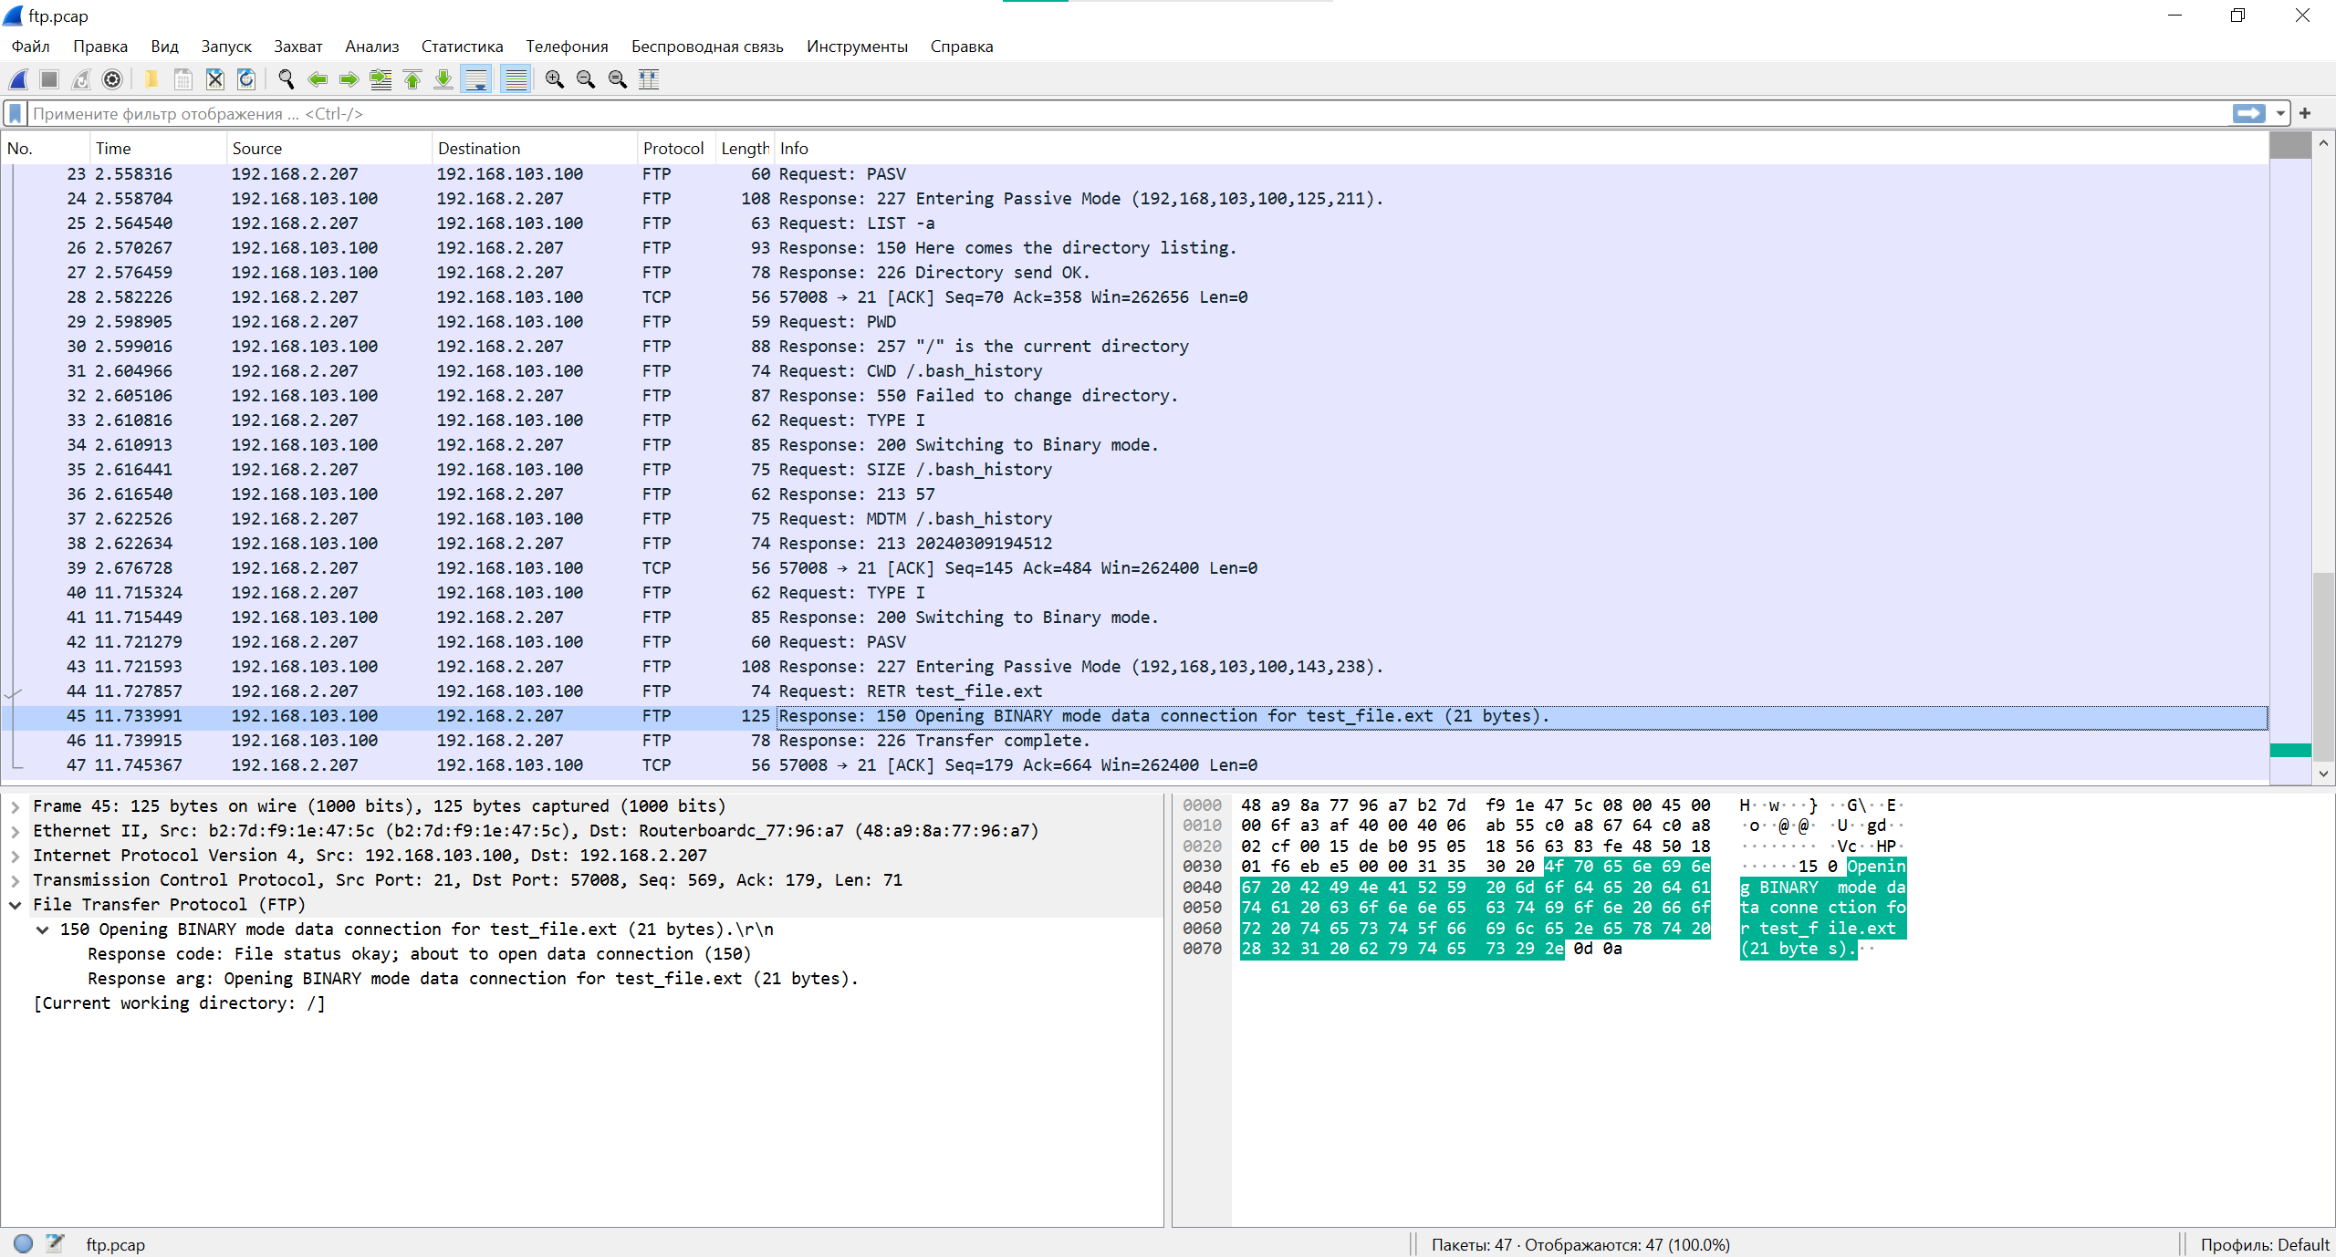Open the recent display filter dropdown arrow
Viewport: 2336px width, 1257px height.
[2280, 113]
